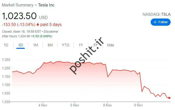This screenshot has width=175, height=110.
Task: Follow Tesla stock with Follow button
Action: pyautogui.click(x=161, y=22)
